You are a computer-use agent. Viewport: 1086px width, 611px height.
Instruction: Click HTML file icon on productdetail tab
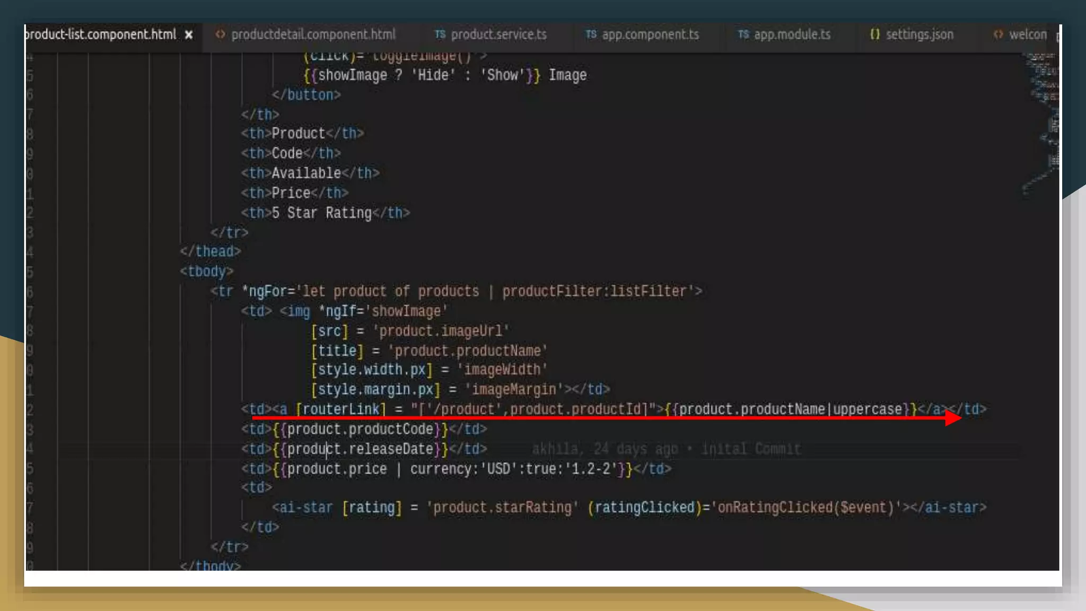pyautogui.click(x=220, y=34)
